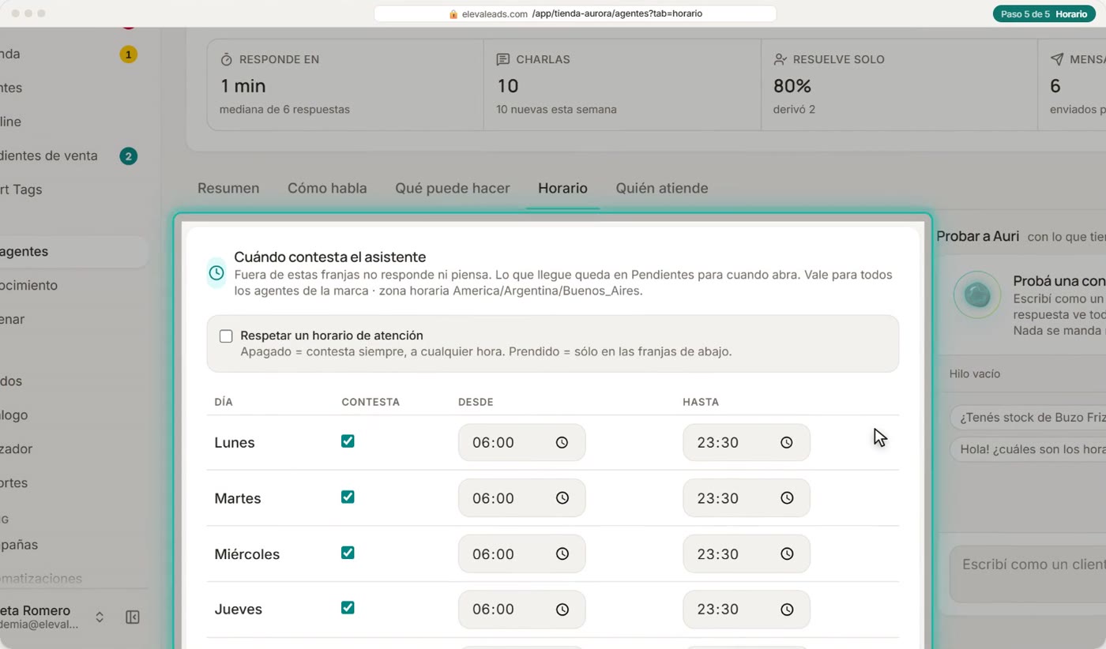Switch to the Cómo habla tab
Screen dimensions: 1106x649
(x=327, y=188)
